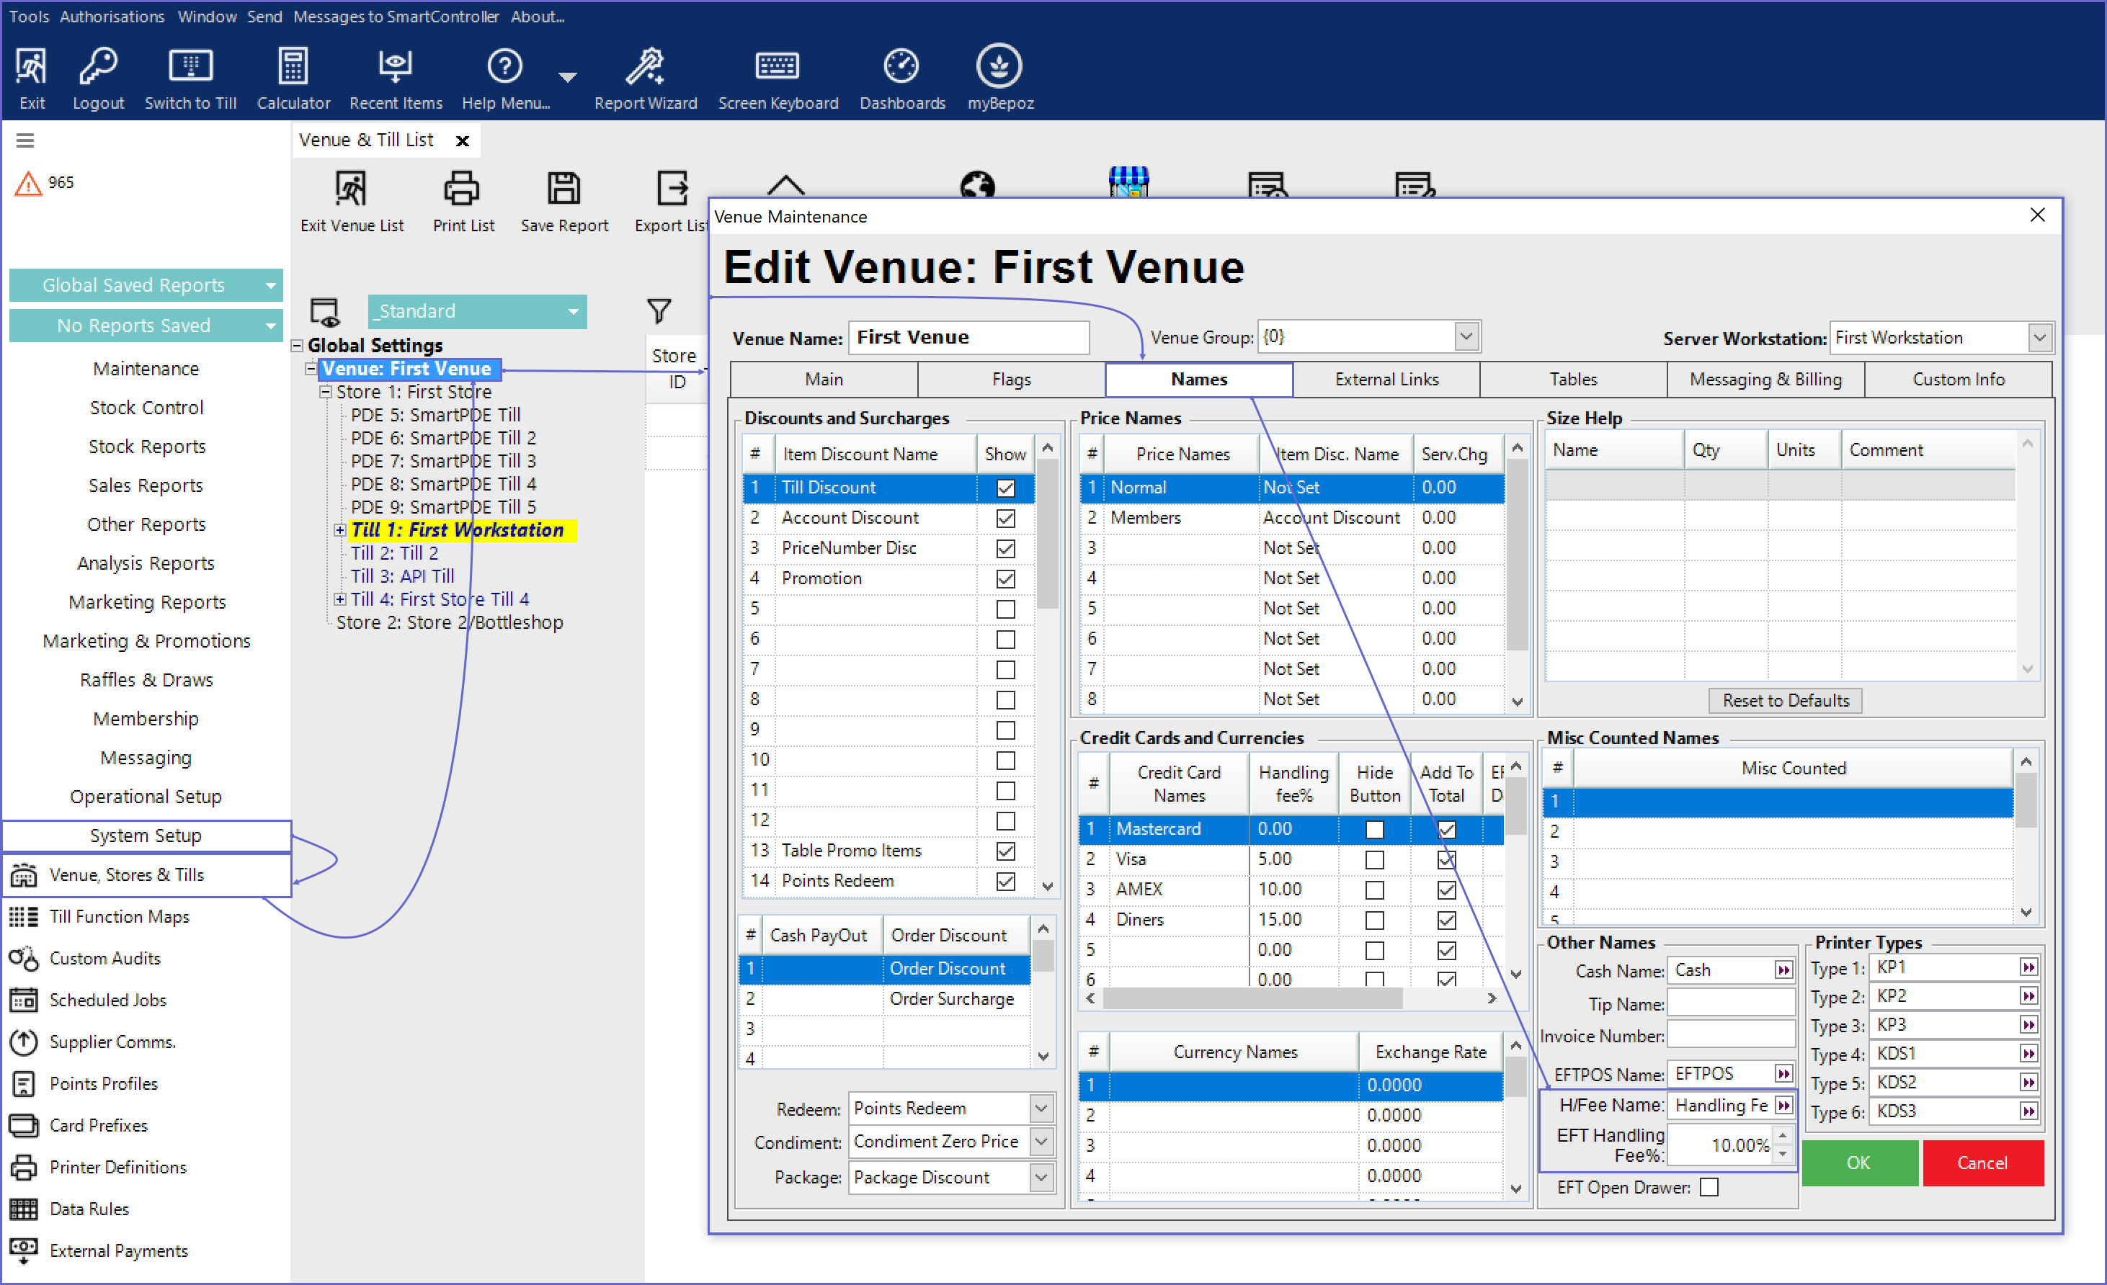Click Reset to Defaults button
This screenshot has height=1285, width=2107.
pyautogui.click(x=1785, y=700)
